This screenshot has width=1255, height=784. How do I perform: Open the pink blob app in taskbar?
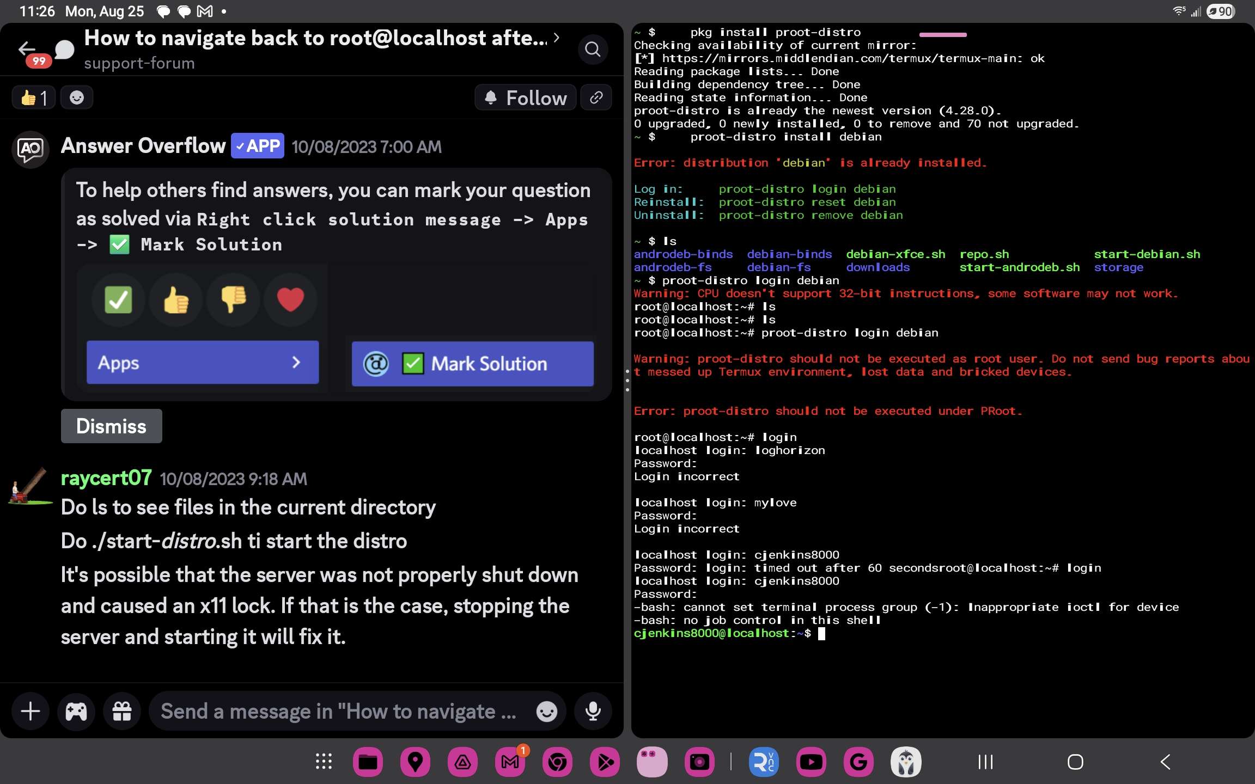coord(652,762)
